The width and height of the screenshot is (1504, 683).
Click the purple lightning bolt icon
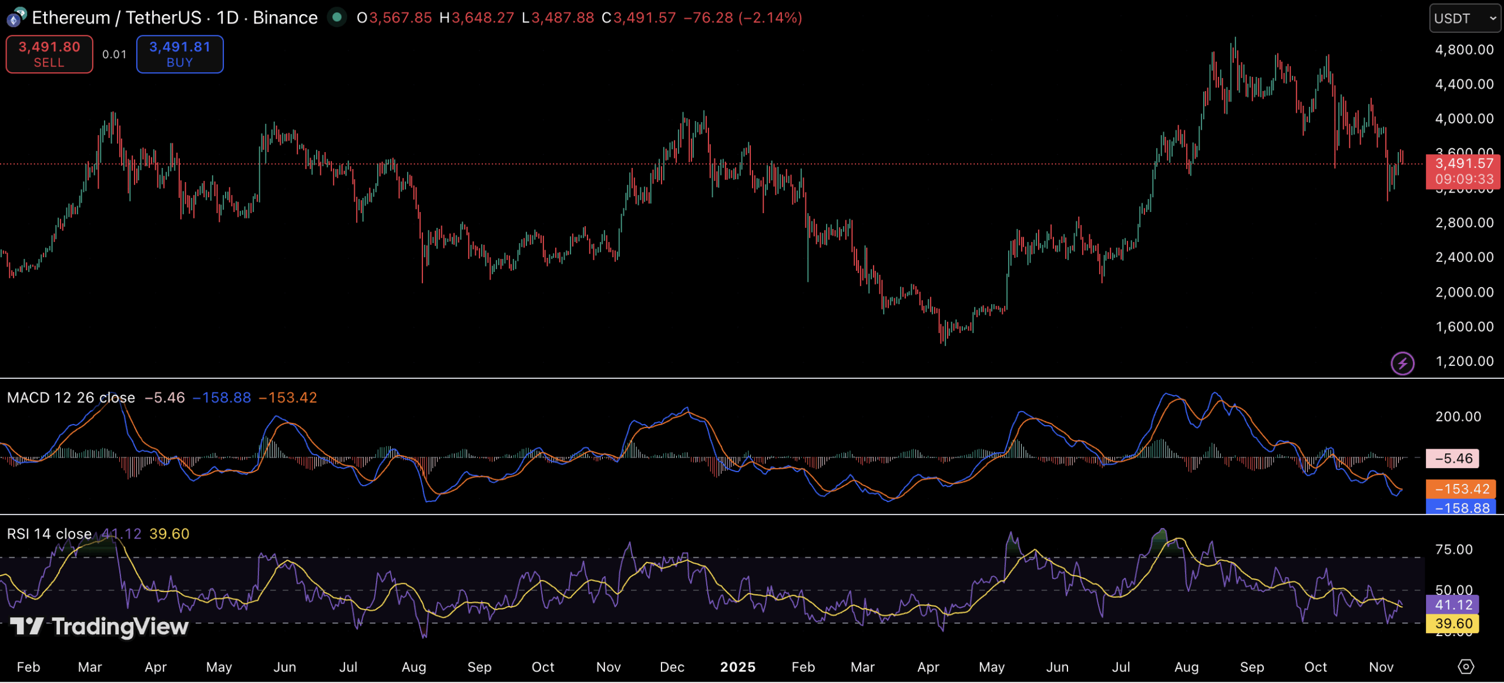pyautogui.click(x=1402, y=363)
